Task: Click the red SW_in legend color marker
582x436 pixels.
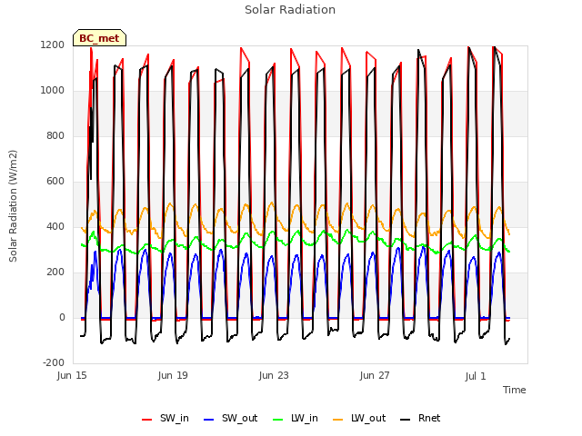Action: pyautogui.click(x=147, y=420)
